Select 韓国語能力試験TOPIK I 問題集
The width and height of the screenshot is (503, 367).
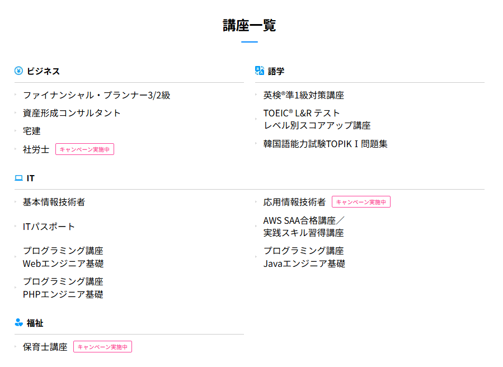click(325, 144)
